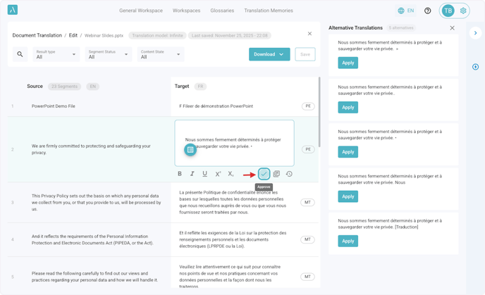Open segment revision history
Viewport: 485px width, 295px height.
click(x=289, y=174)
